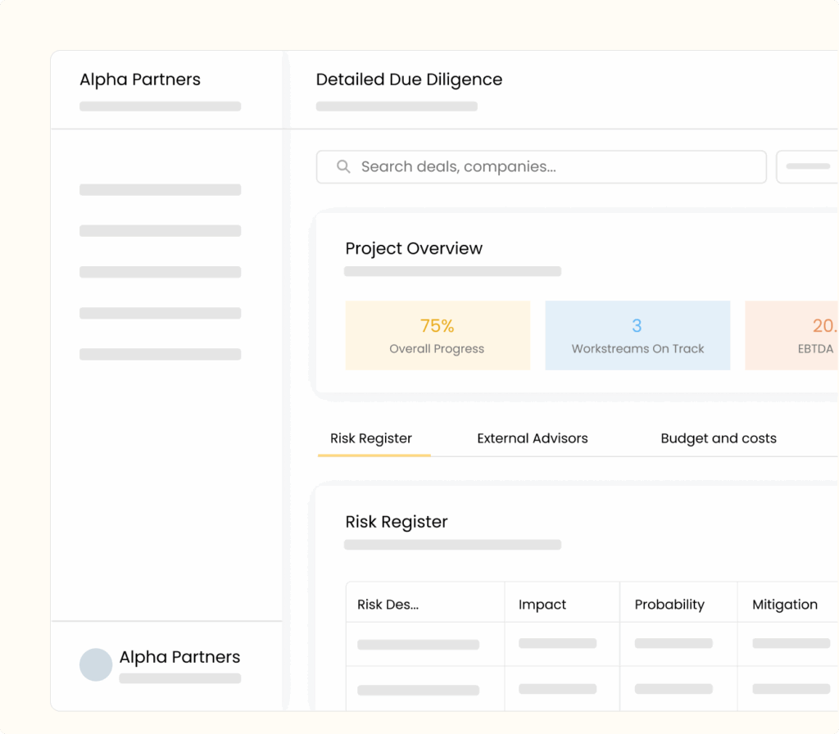Open the dropdown beside the search bar

[807, 167]
